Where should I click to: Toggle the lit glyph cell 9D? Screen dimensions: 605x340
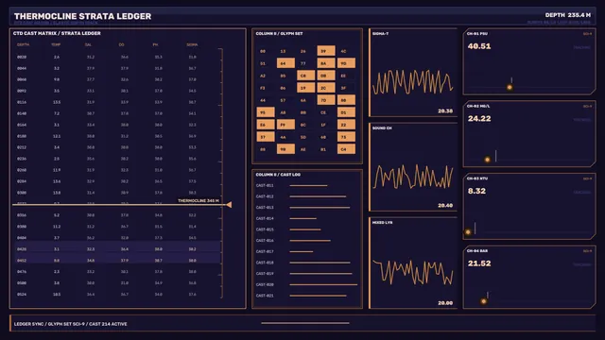click(346, 63)
